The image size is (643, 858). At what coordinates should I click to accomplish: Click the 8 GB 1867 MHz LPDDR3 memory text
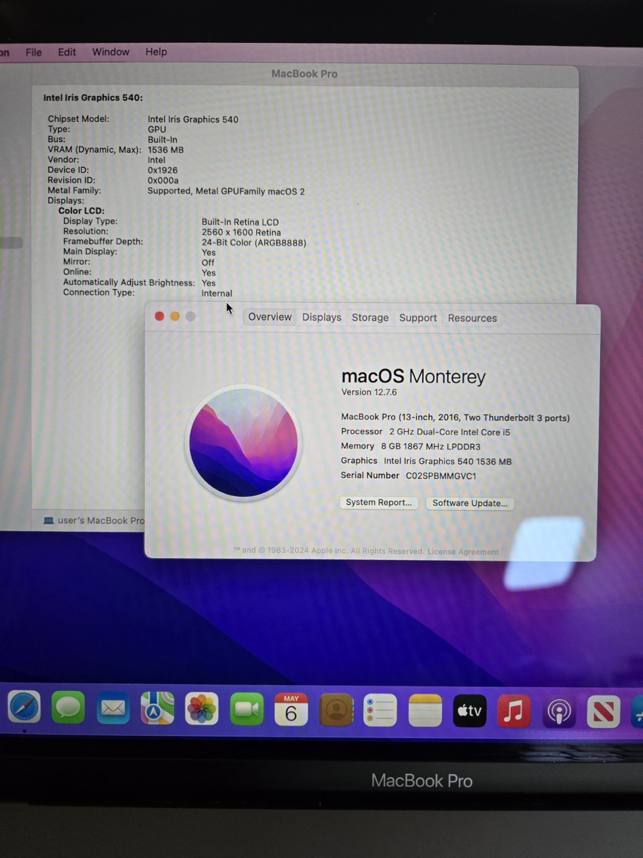pos(431,446)
